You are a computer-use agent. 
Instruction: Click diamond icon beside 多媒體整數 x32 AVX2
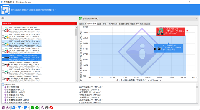(x=5, y=90)
